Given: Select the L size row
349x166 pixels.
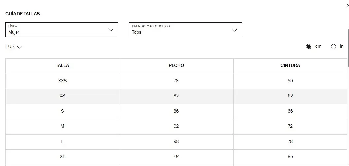Looking at the screenshot, I should (176, 142).
